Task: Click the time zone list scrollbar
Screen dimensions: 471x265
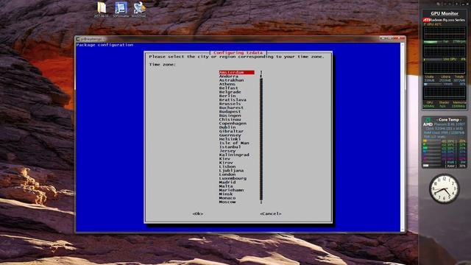Action: pyautogui.click(x=261, y=137)
